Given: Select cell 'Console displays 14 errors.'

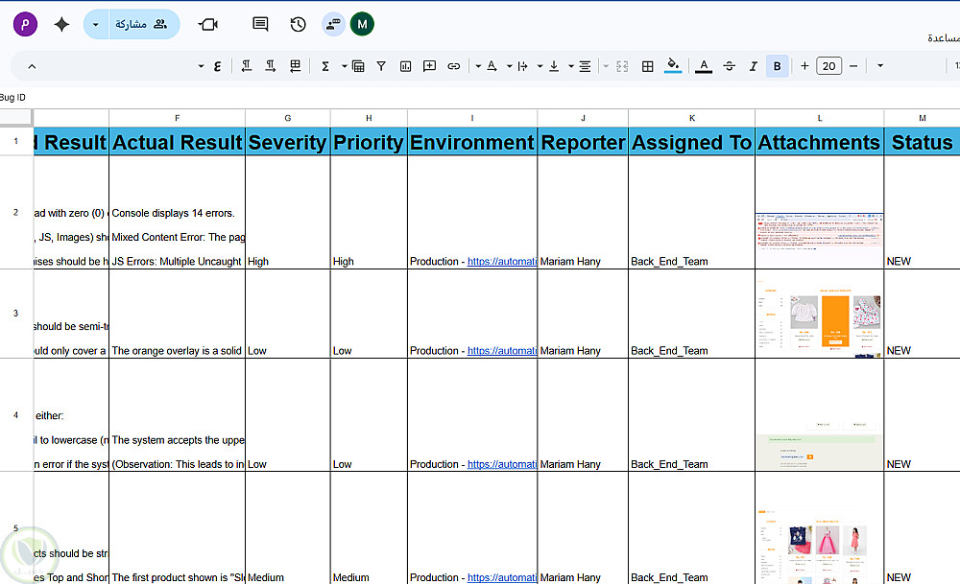Looking at the screenshot, I should [x=177, y=212].
